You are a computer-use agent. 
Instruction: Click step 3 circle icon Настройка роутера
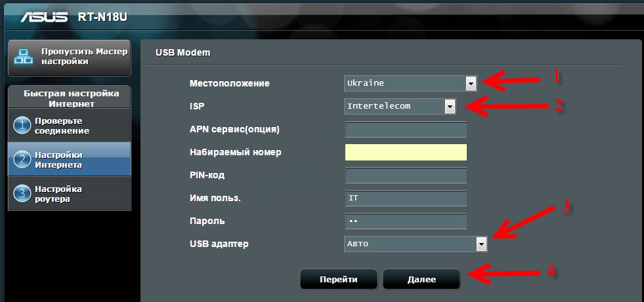22,194
